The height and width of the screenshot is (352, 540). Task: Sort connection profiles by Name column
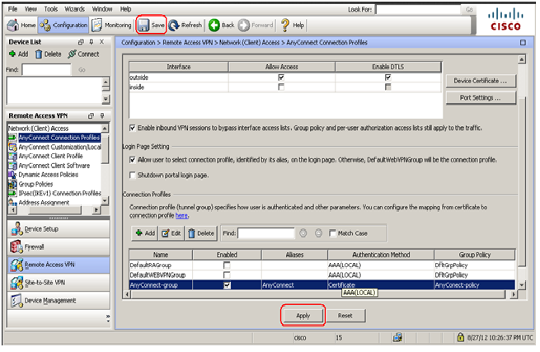(161, 255)
